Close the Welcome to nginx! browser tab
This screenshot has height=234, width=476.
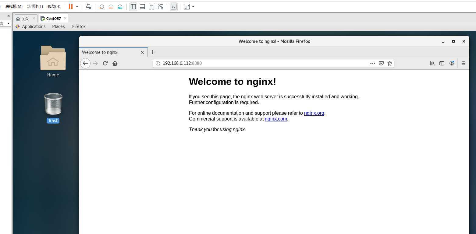pos(142,52)
